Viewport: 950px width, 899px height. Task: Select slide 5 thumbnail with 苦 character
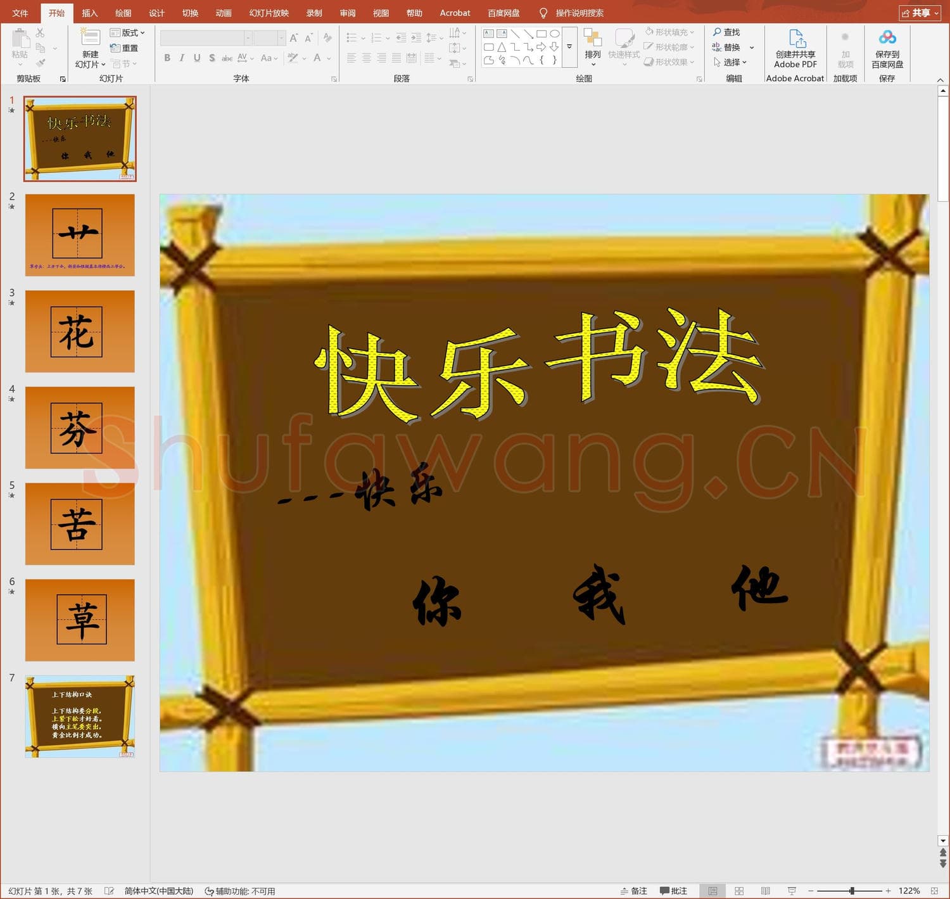pos(80,524)
